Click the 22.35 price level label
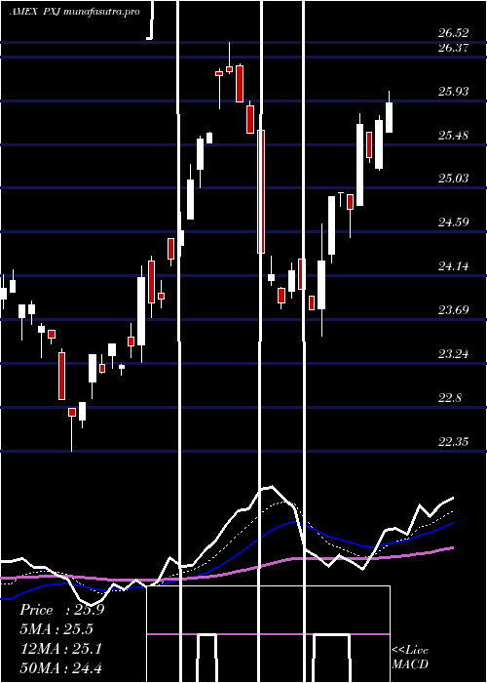 point(454,442)
